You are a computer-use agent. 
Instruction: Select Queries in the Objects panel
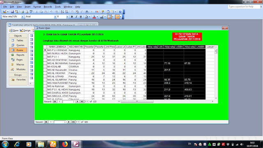coord(18,45)
